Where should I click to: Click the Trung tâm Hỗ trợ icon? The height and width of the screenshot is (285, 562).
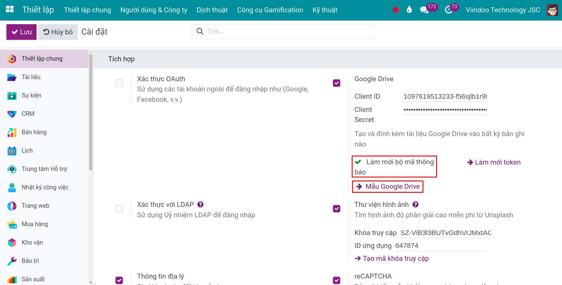[x=12, y=169]
